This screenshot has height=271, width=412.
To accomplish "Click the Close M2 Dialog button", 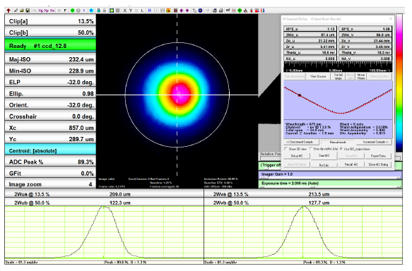I will click(x=378, y=164).
